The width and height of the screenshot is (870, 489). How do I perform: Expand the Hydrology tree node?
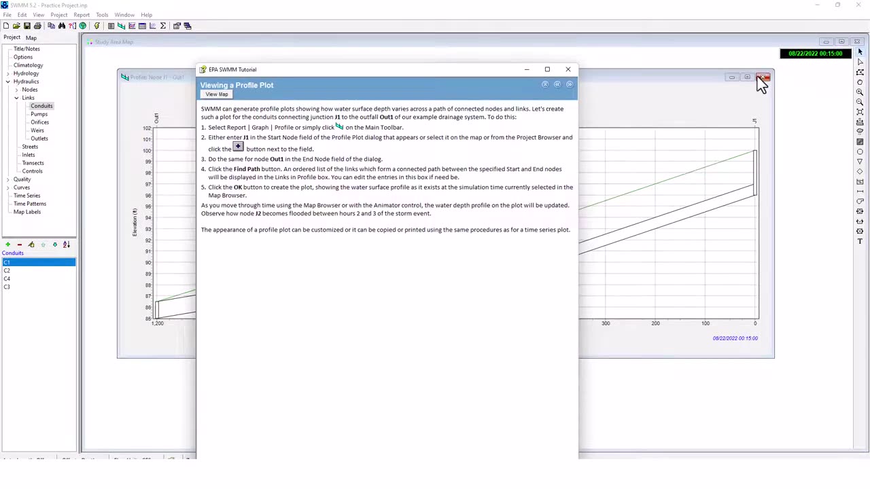8,73
